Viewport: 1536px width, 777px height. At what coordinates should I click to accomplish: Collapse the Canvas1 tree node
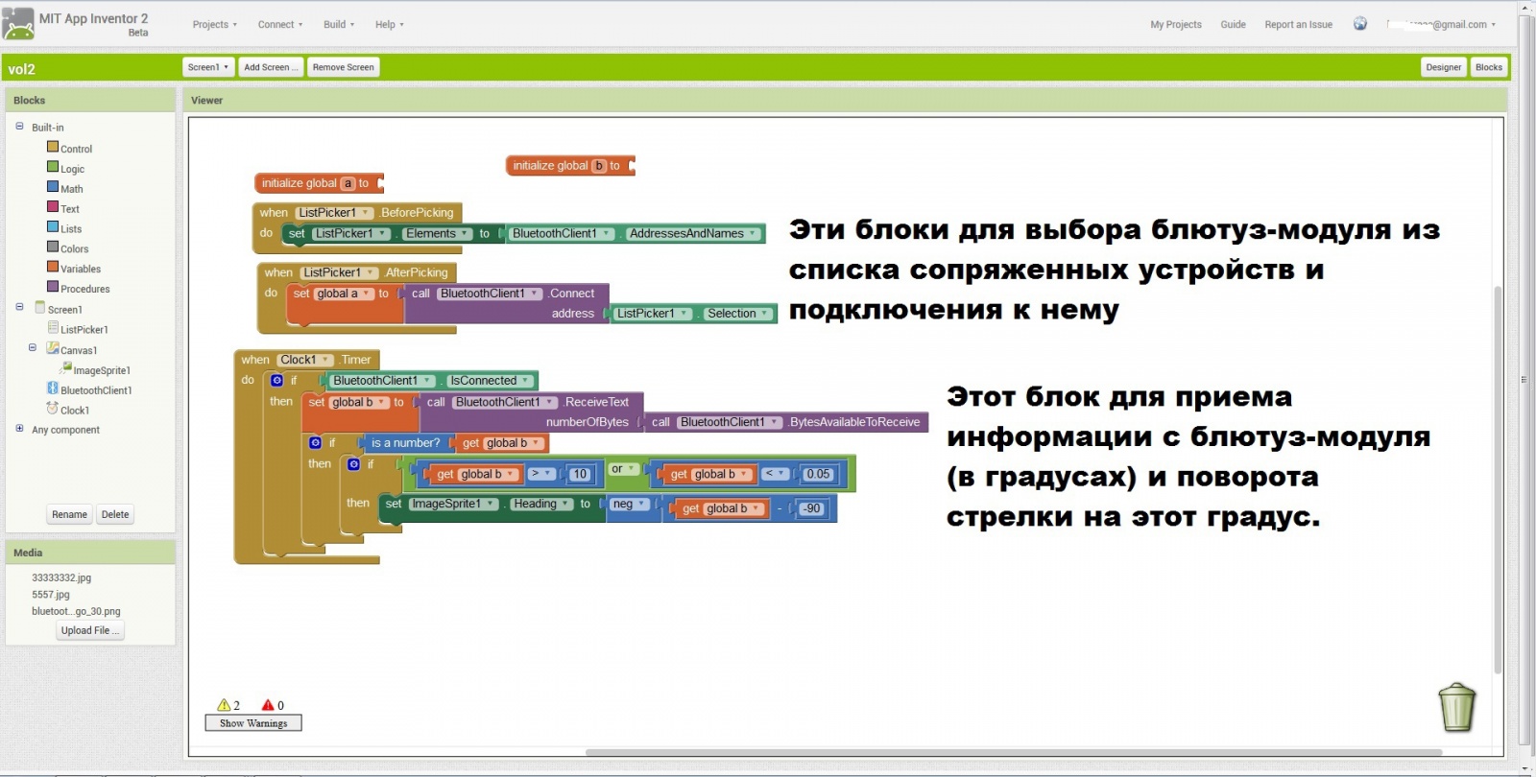[x=33, y=348]
